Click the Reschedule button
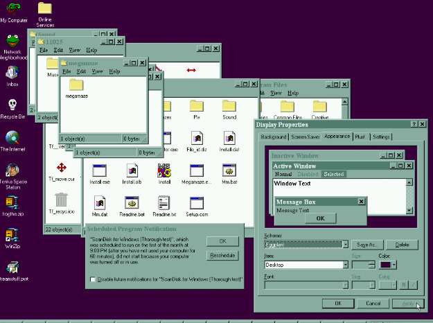433x323 pixels. point(222,255)
